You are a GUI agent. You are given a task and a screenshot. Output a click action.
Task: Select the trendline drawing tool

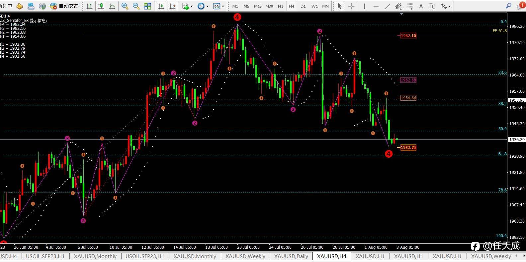pyautogui.click(x=387, y=6)
